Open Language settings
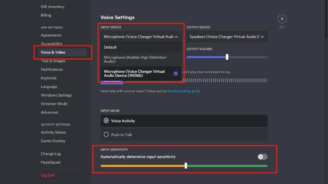This screenshot has width=328, height=184. pos(49,87)
